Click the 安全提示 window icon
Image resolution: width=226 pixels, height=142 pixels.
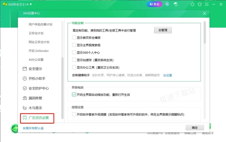(x=24, y=69)
